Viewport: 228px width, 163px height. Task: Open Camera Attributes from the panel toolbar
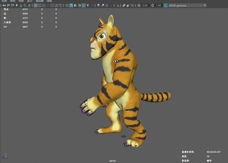[x=13, y=5]
